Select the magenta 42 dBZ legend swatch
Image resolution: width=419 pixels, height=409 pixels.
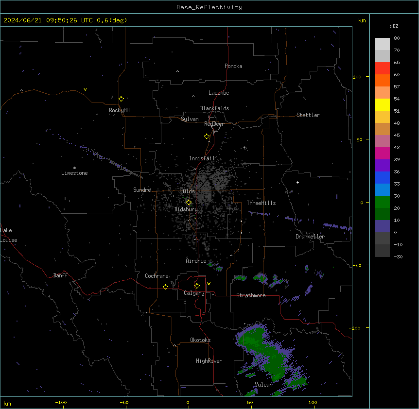click(382, 153)
